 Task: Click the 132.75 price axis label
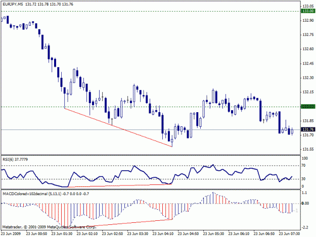pyautogui.click(x=308, y=35)
